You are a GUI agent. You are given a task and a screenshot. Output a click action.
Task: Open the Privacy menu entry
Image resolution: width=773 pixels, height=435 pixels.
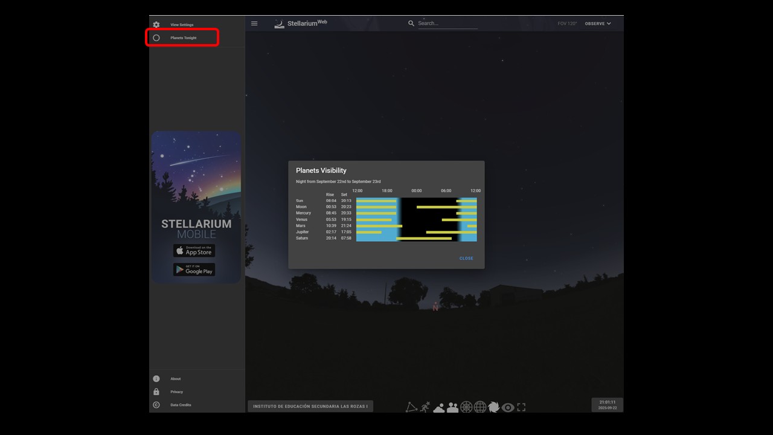197,391
